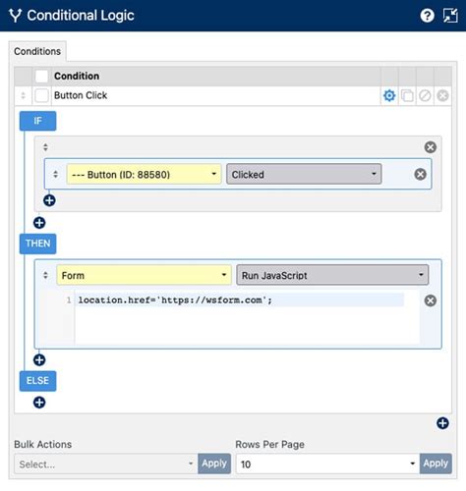Delete the Run JavaScript action
The image size is (466, 491).
[x=431, y=300]
